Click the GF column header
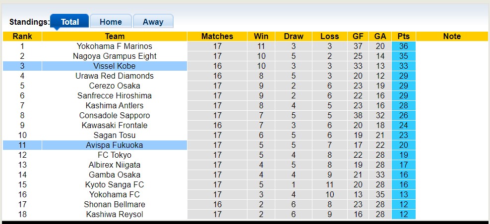 point(358,36)
